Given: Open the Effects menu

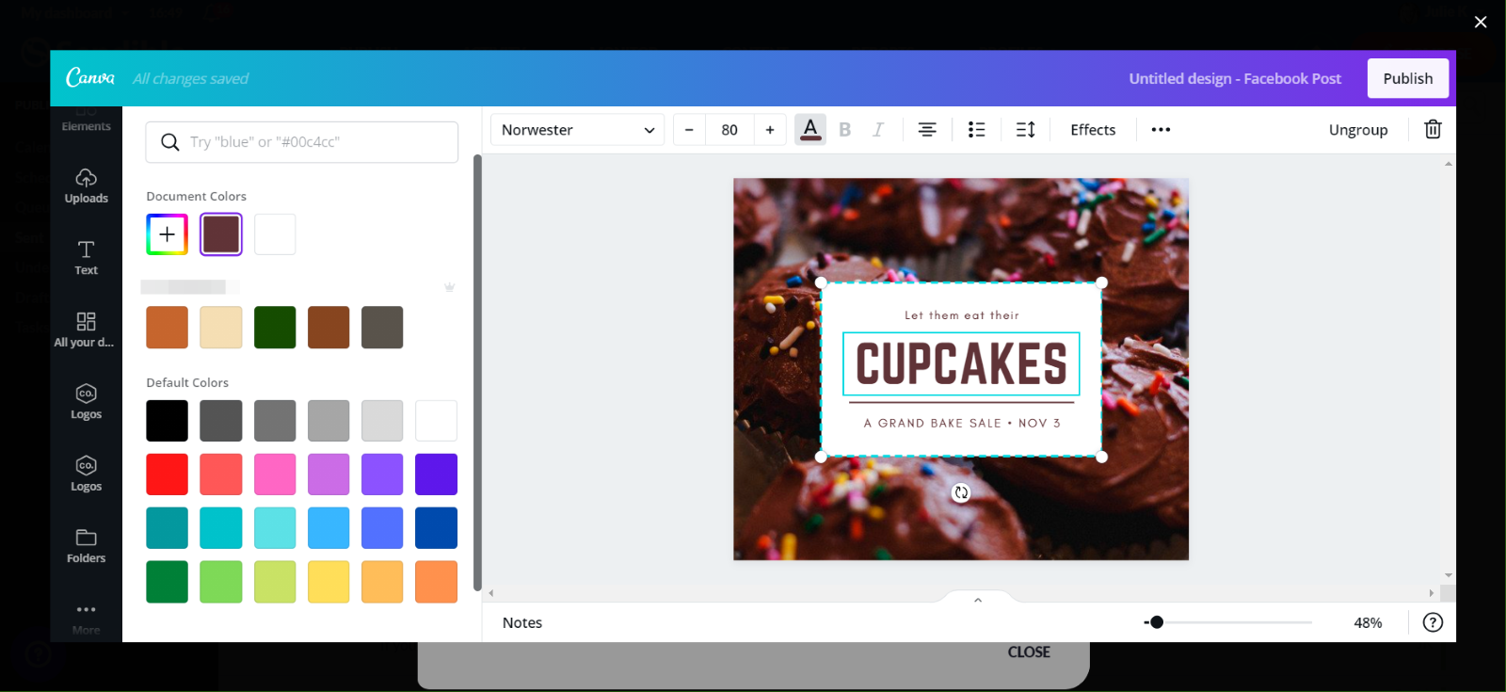Looking at the screenshot, I should coord(1093,130).
